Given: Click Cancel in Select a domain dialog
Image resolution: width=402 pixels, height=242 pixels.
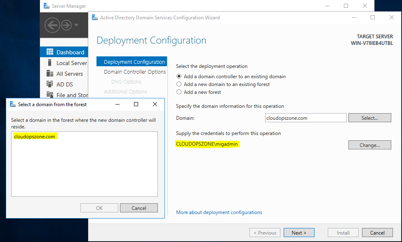Looking at the screenshot, I should click(x=139, y=208).
